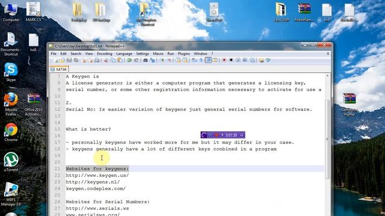The height and width of the screenshot is (216, 385).
Task: Create a new document with New toolbar icon
Action: coord(55,60)
